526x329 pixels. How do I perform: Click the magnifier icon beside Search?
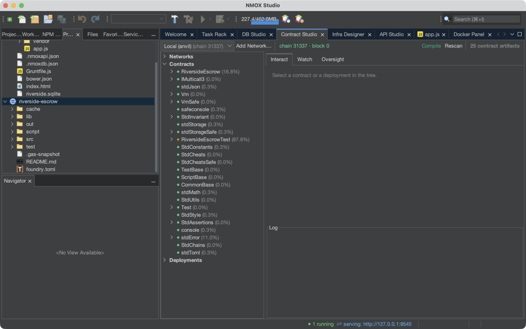click(447, 19)
